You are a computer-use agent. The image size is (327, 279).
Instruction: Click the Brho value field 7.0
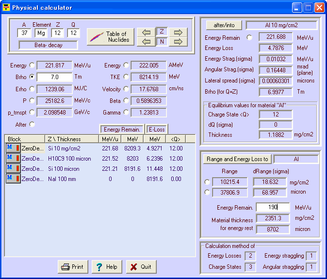(x=55, y=77)
